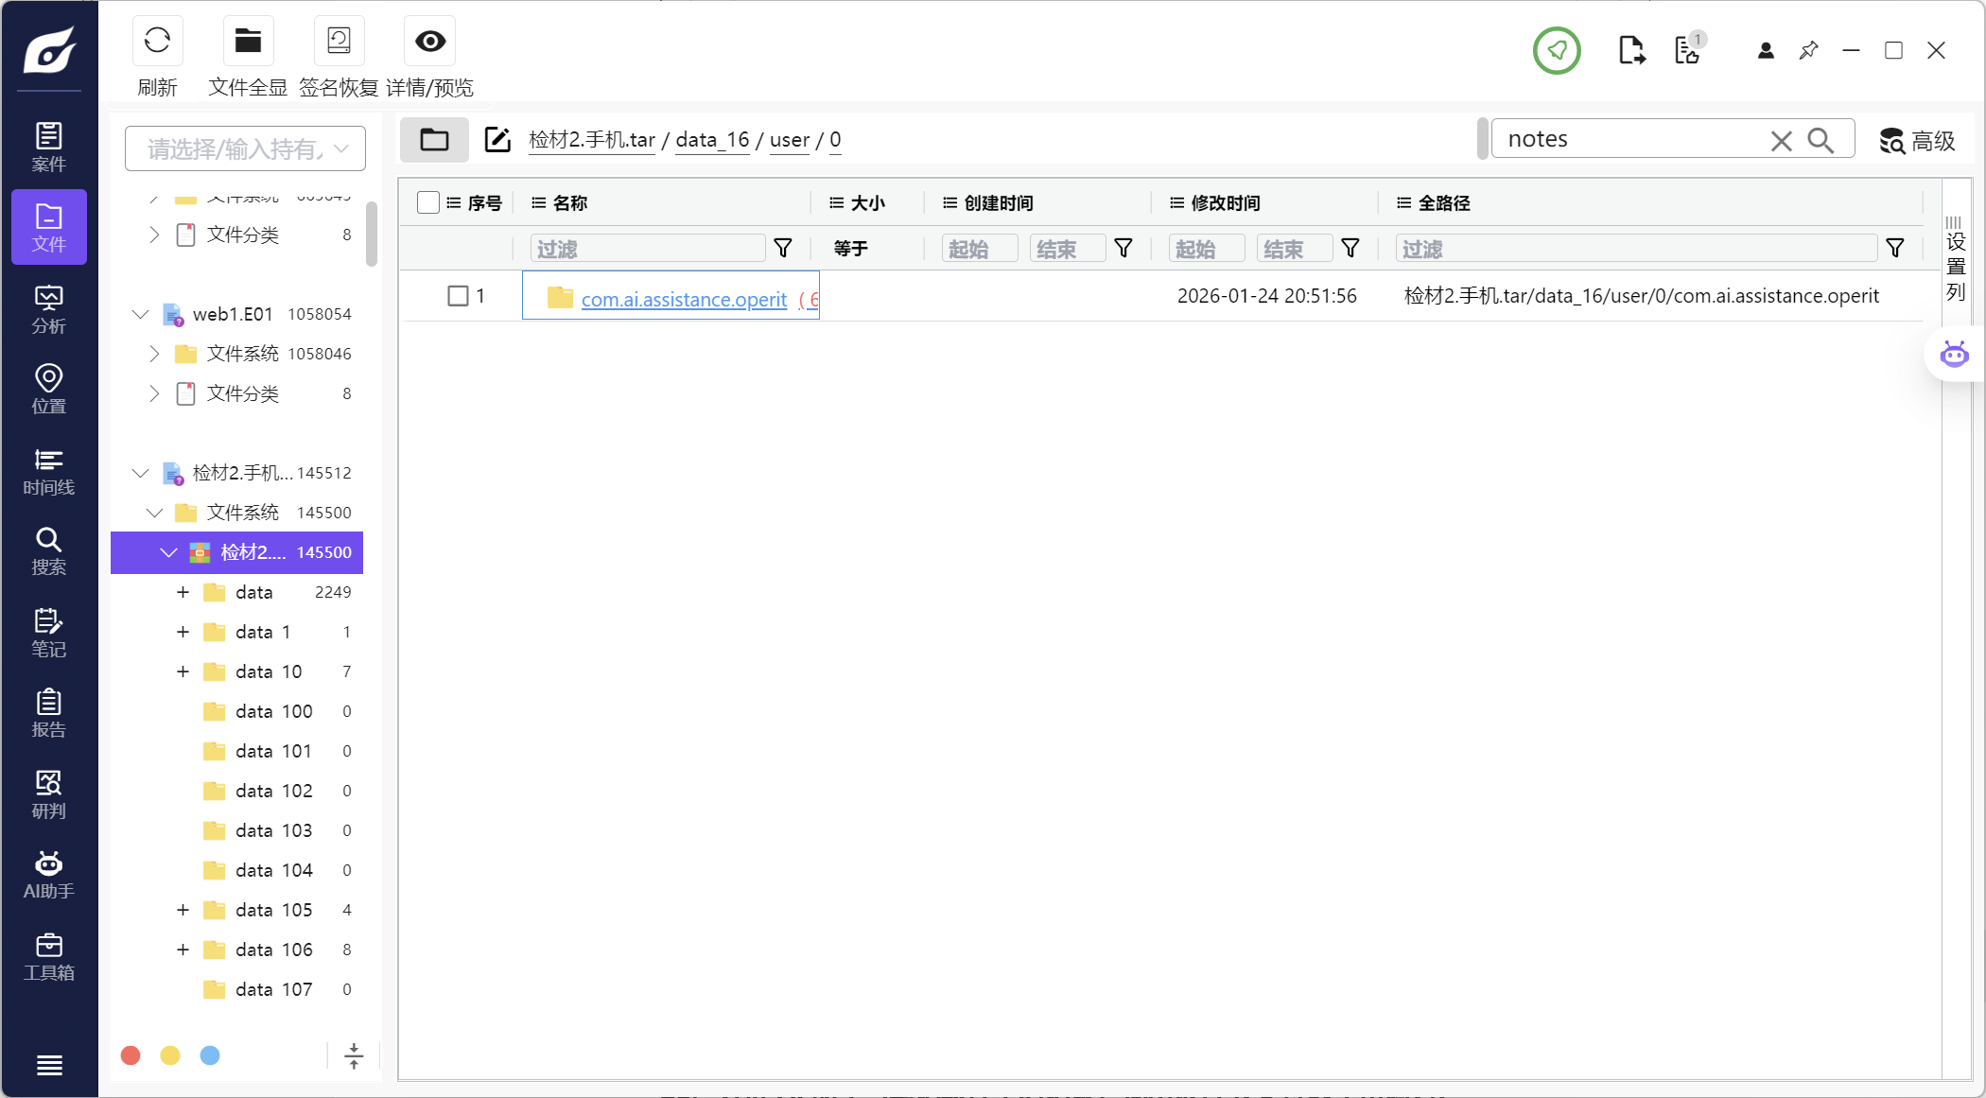Image resolution: width=1986 pixels, height=1098 pixels.
Task: Click the 高级 advanced search button
Action: [x=1917, y=141]
